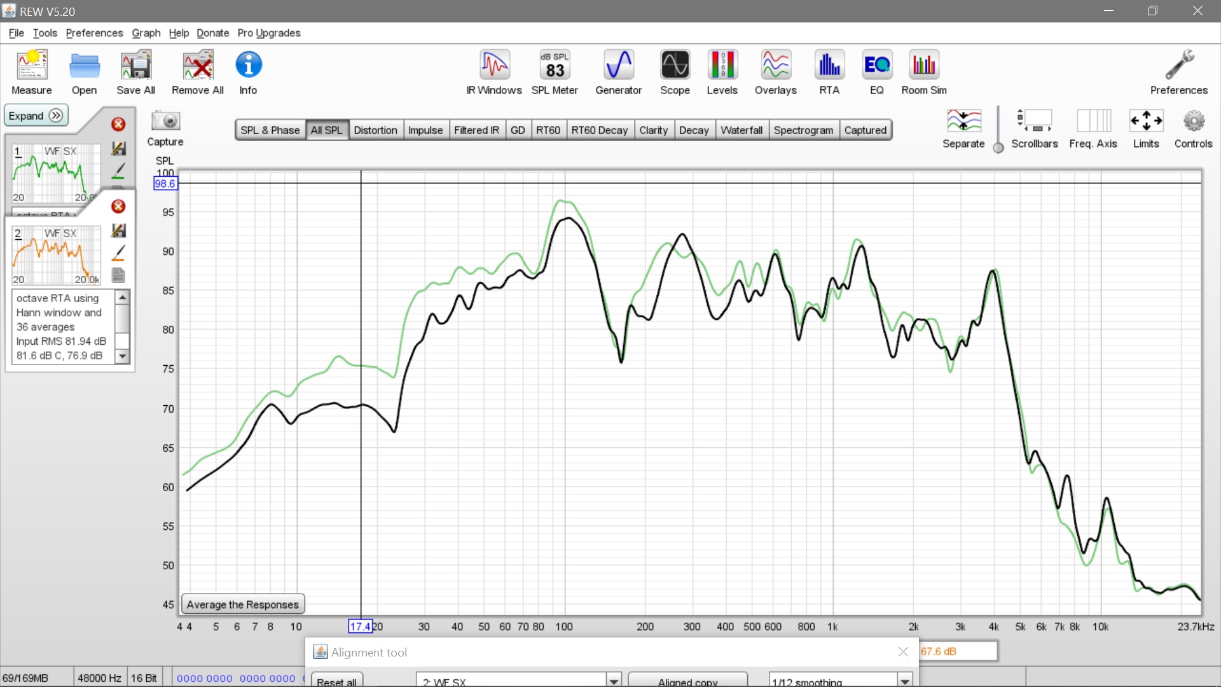Viewport: 1221px width, 687px height.
Task: Switch to Impulse tab
Action: (425, 130)
